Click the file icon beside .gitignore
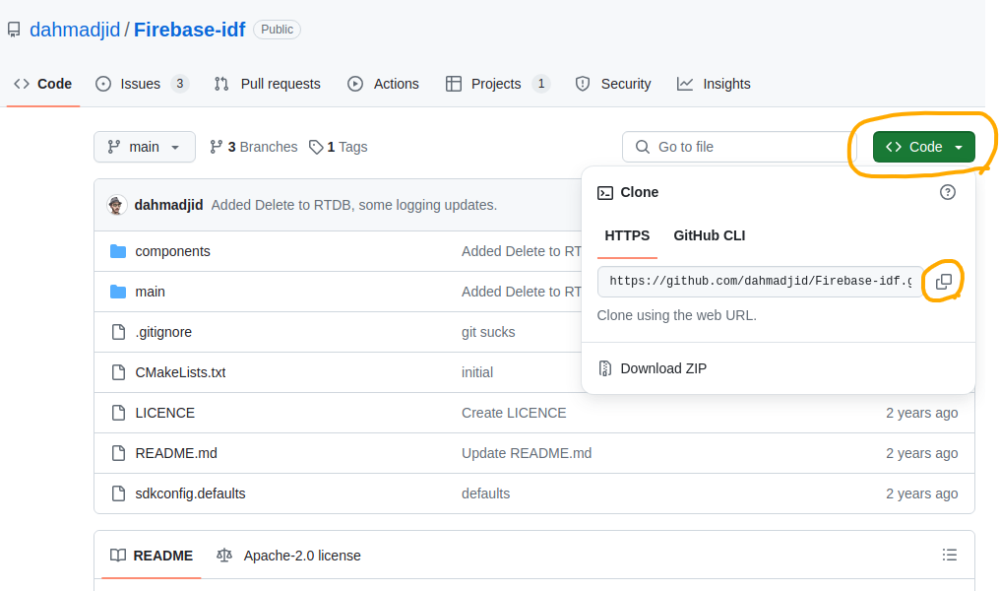This screenshot has height=591, width=999. coord(118,332)
